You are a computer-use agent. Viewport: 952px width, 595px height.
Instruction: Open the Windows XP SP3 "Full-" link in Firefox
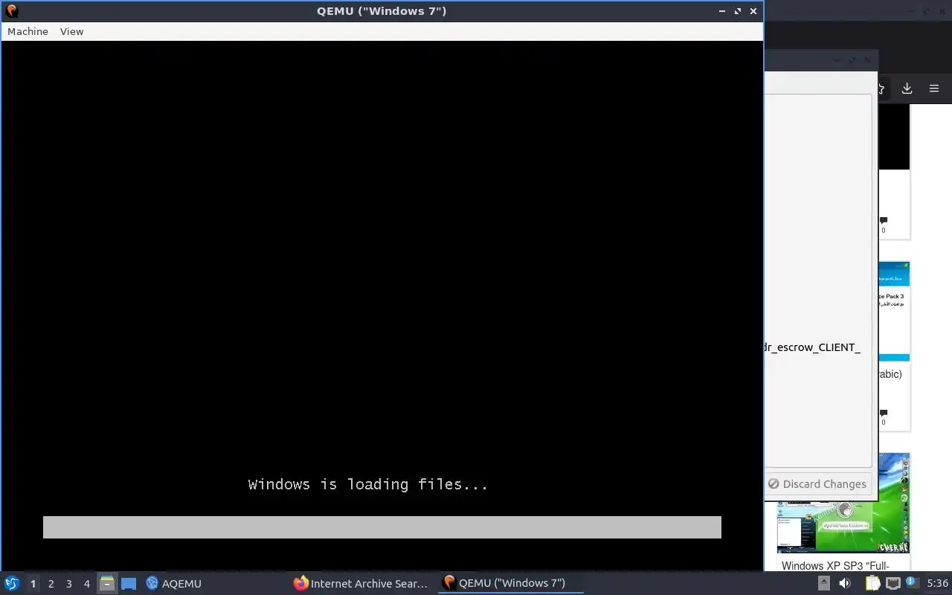coord(835,565)
